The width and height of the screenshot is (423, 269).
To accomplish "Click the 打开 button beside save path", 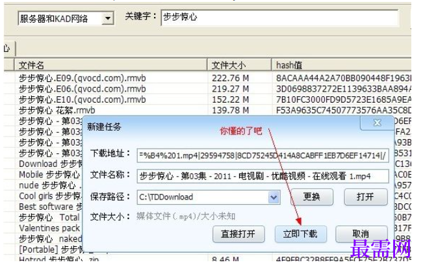I will (366, 197).
